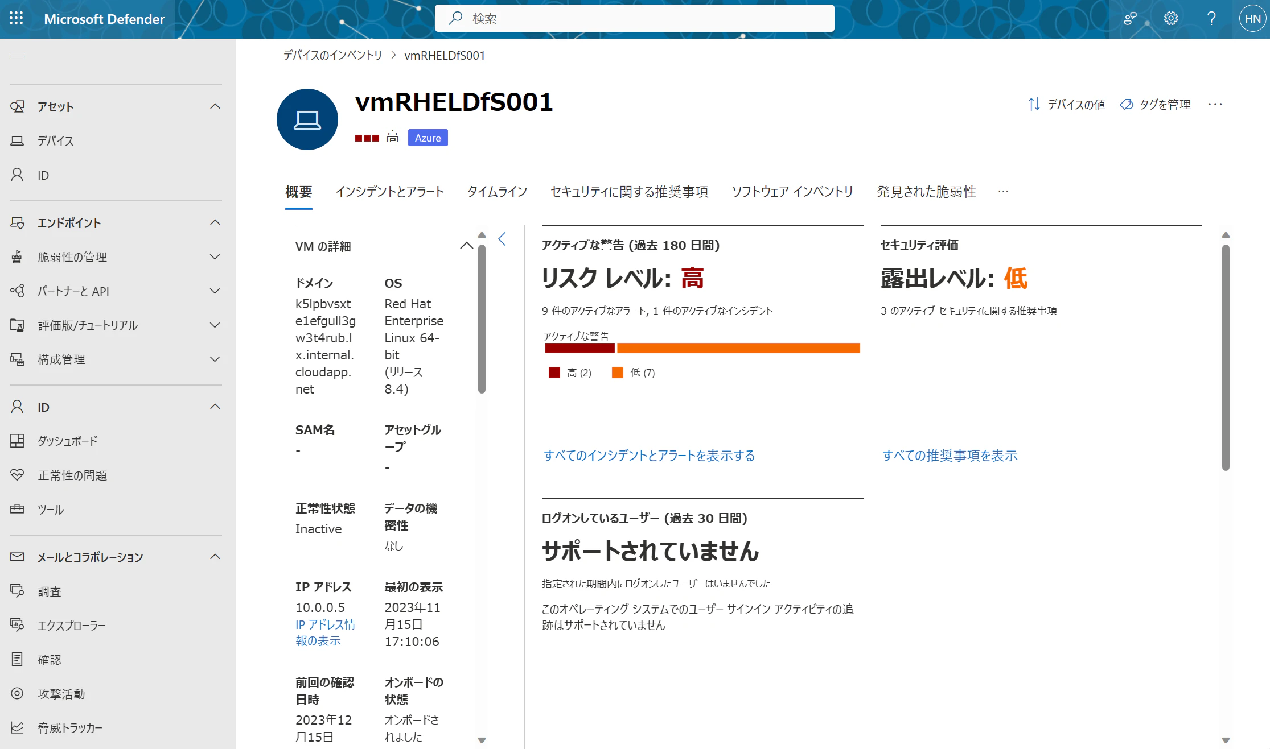Collapse the details pane left arrow
Screen dimensions: 1270x749
(x=502, y=239)
